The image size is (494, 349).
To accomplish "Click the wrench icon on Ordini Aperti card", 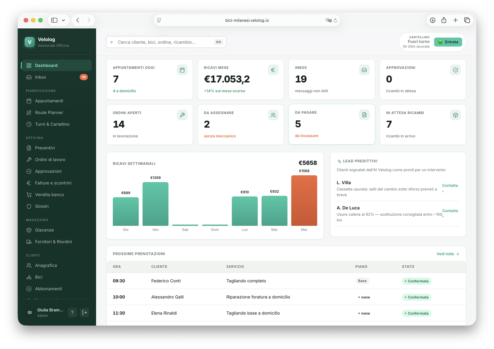I will click(x=182, y=115).
